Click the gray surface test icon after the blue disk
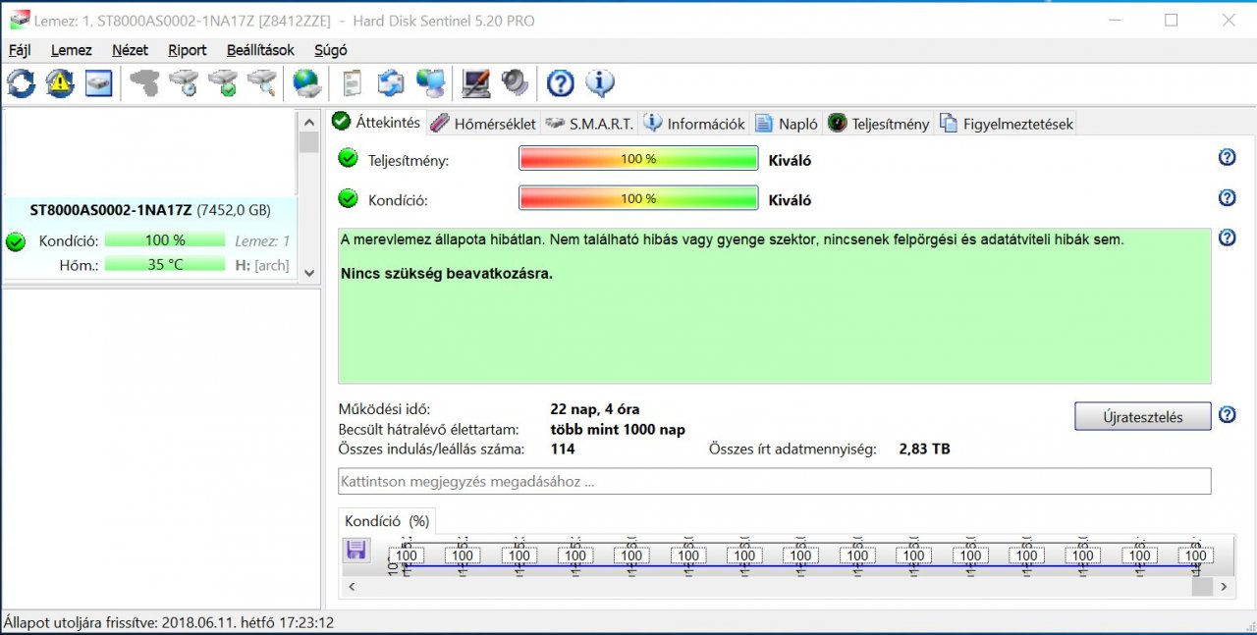 144,83
